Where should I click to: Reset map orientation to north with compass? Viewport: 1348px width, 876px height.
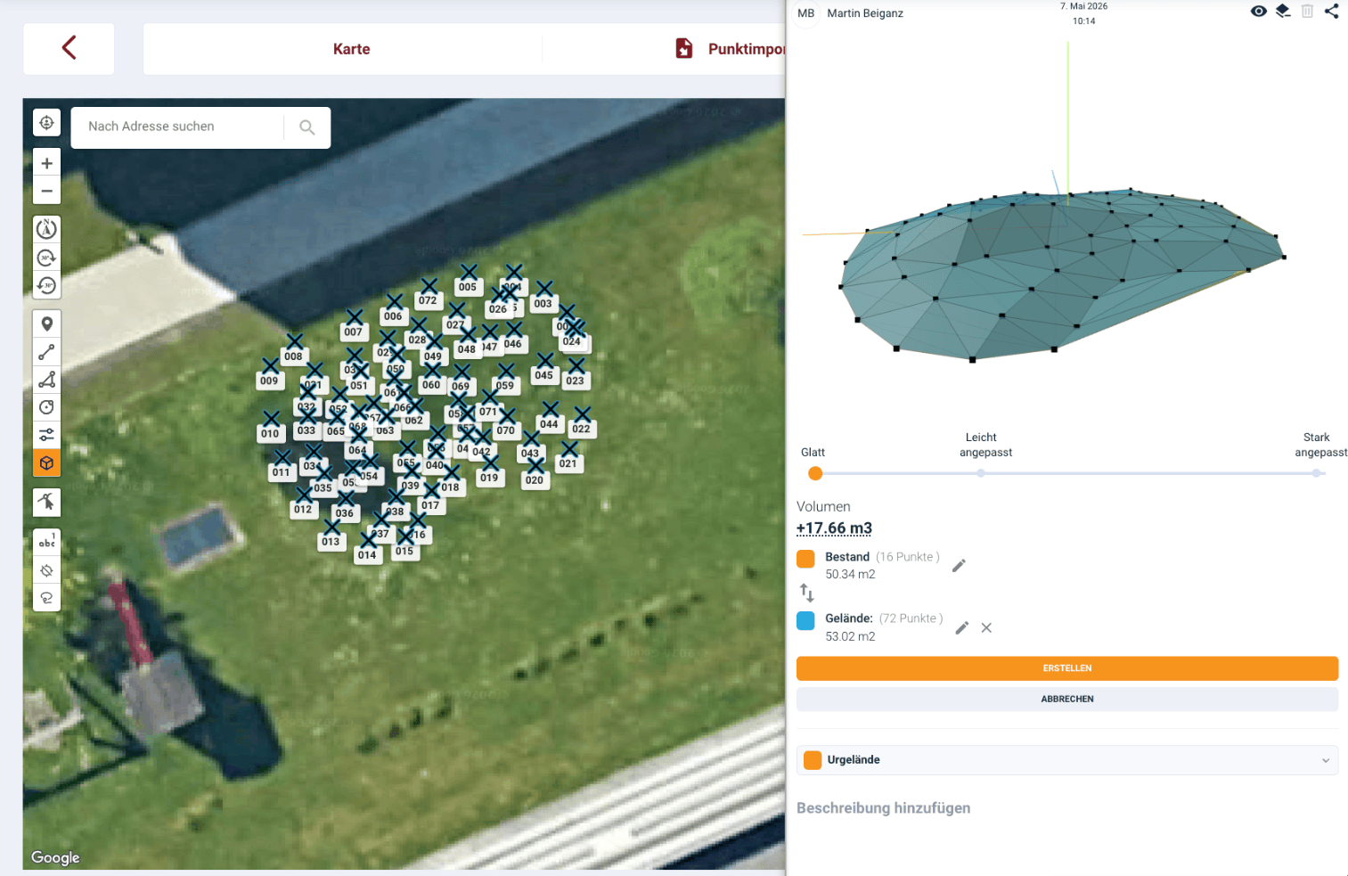(46, 229)
